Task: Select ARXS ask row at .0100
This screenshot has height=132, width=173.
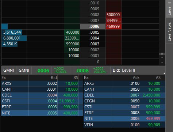Action: (124, 83)
